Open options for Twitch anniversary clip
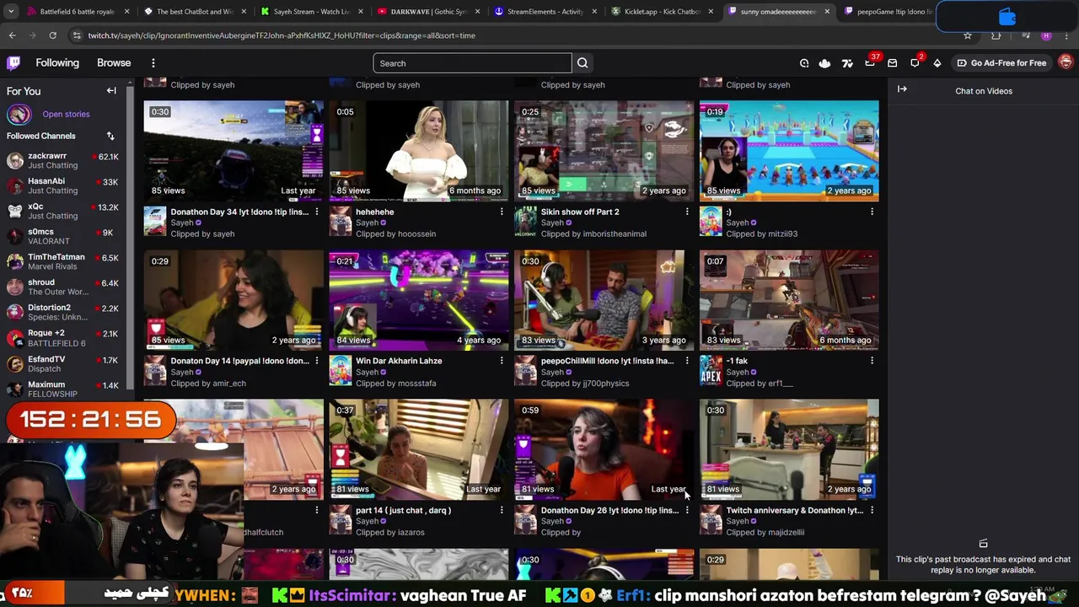The height and width of the screenshot is (607, 1079). [872, 510]
